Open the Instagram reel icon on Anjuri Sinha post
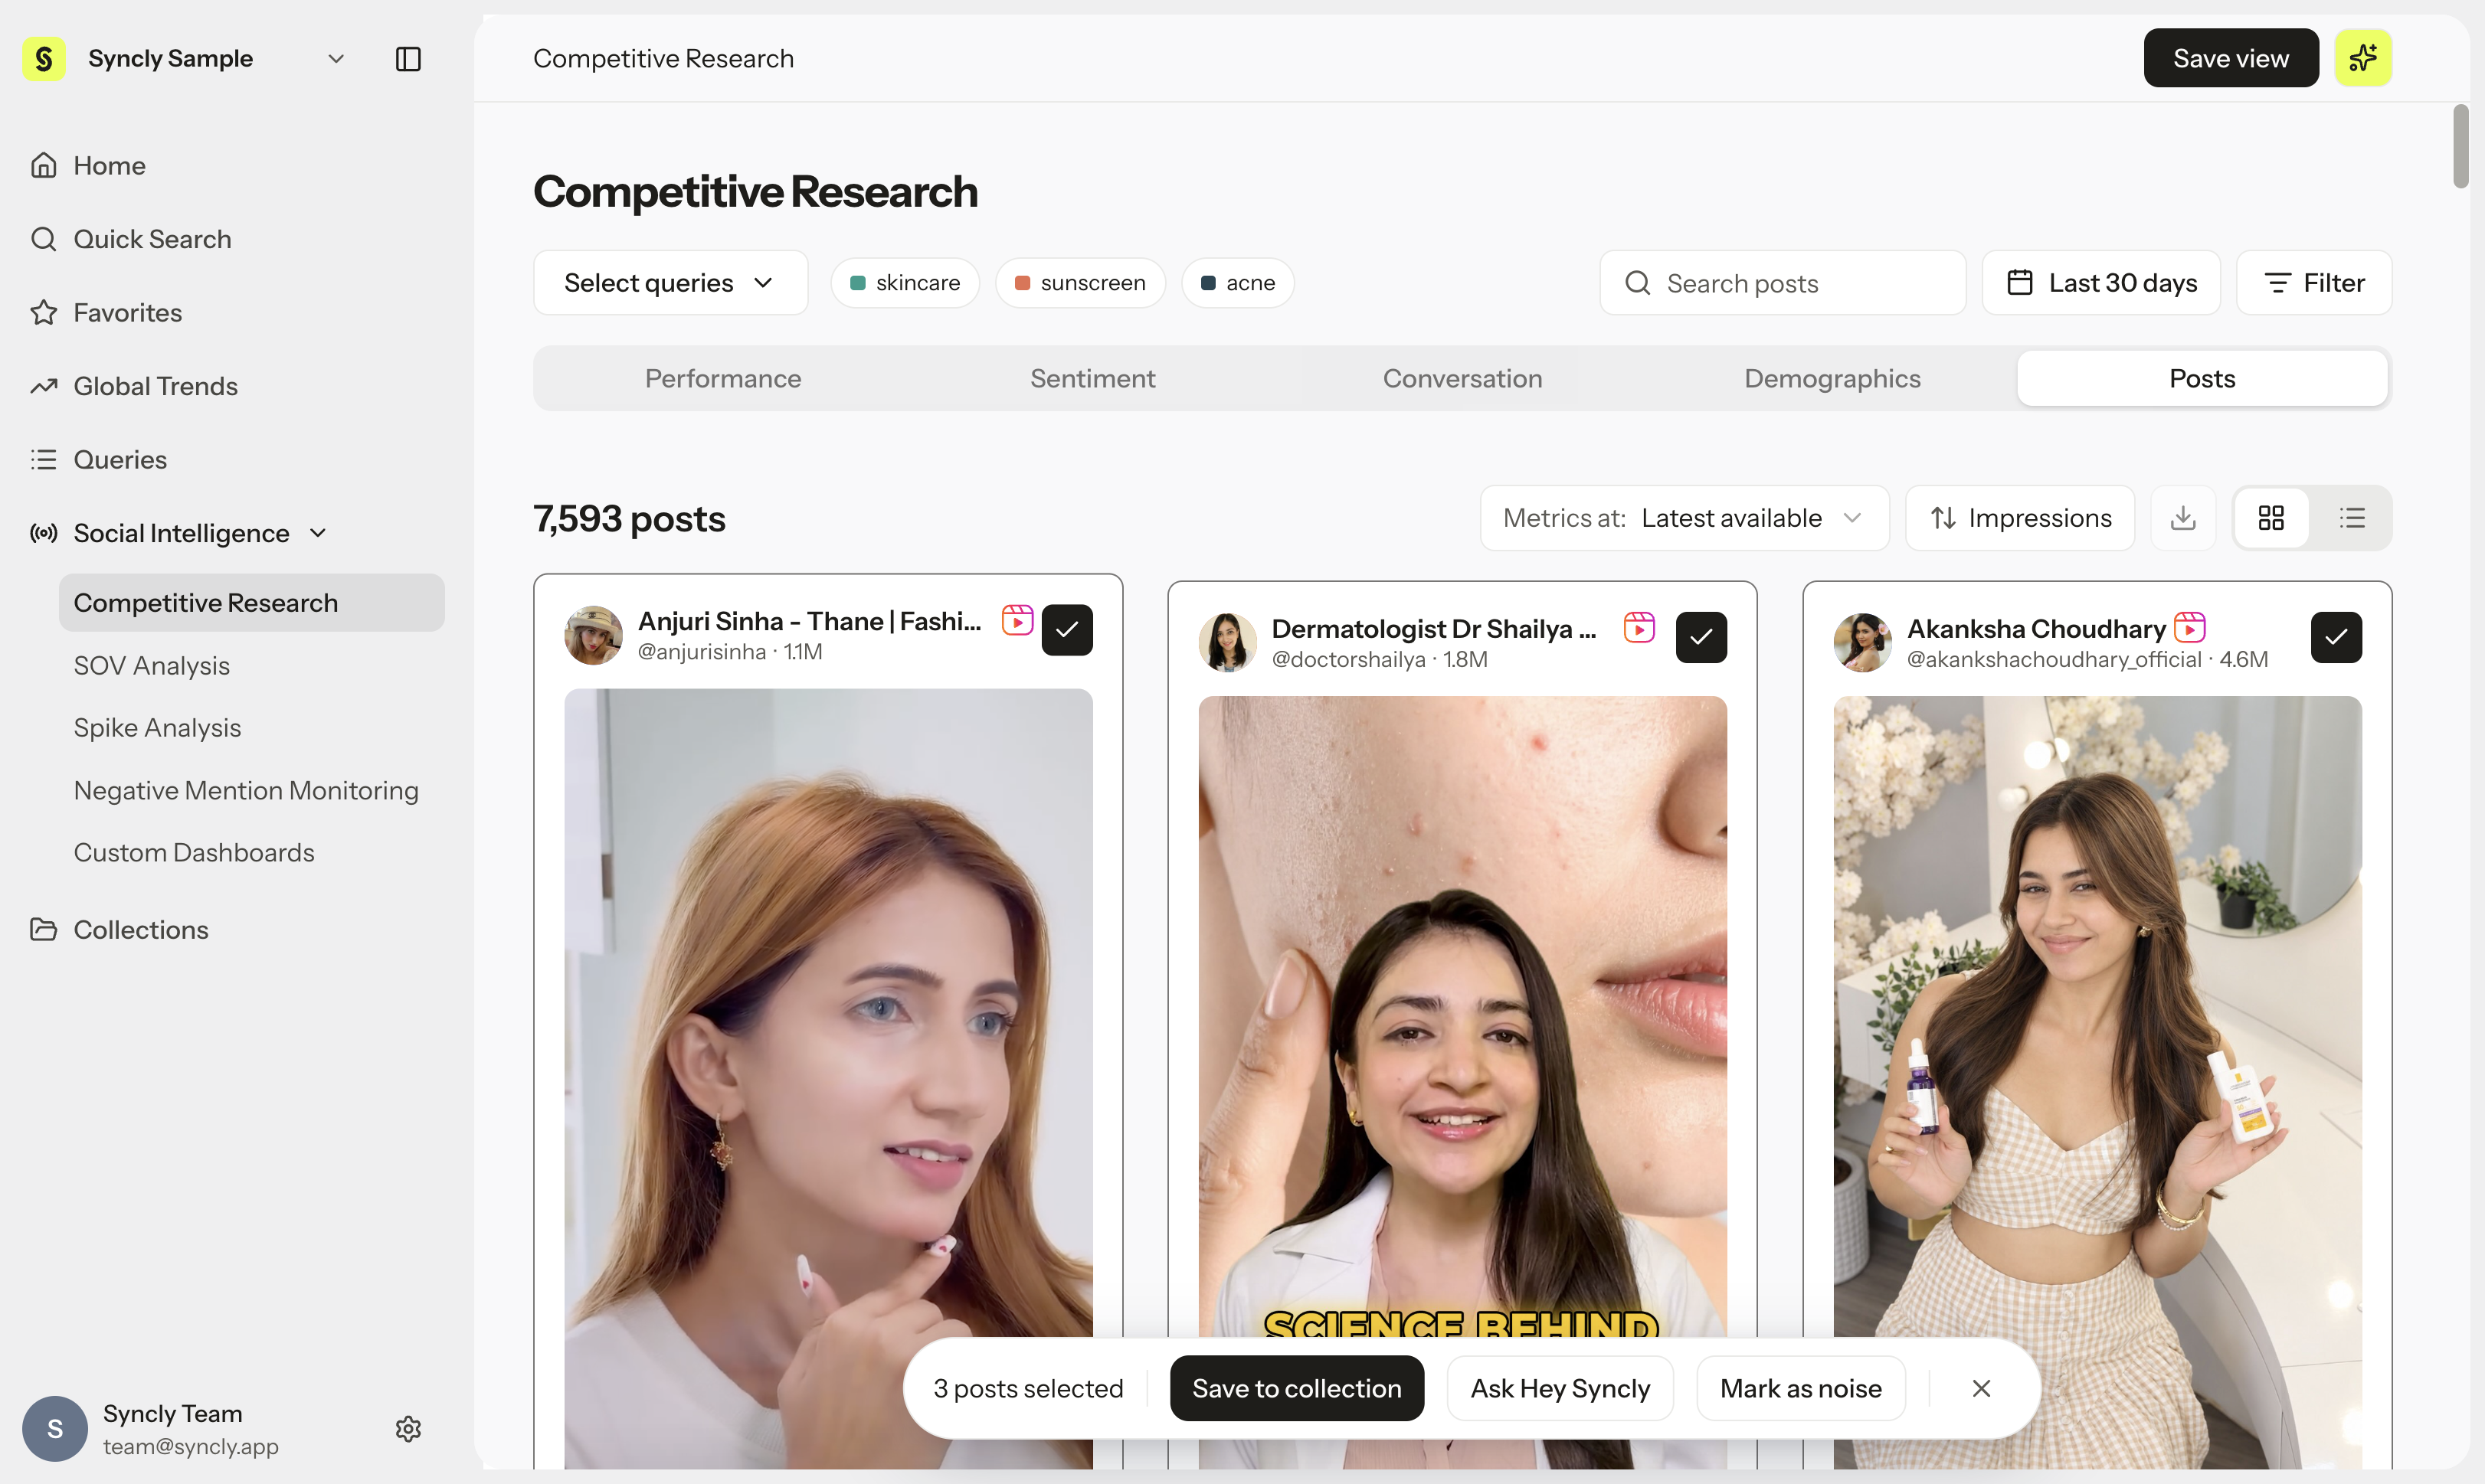 click(x=1017, y=620)
